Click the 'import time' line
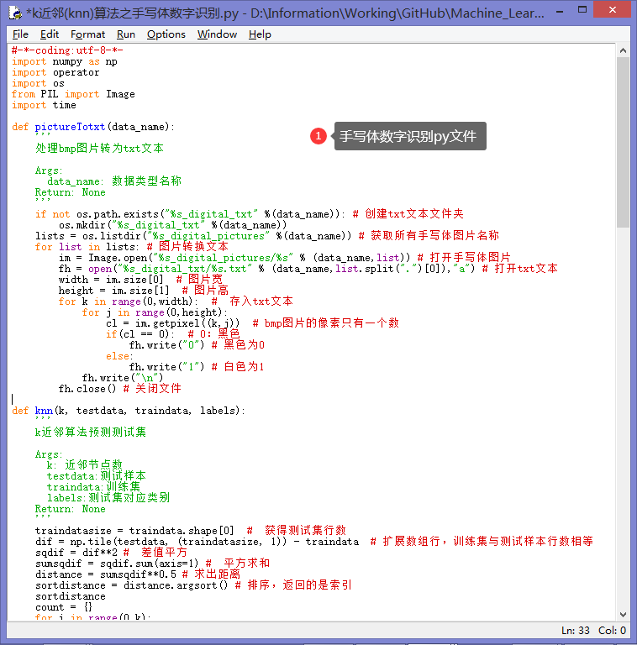This screenshot has width=637, height=645. point(44,105)
